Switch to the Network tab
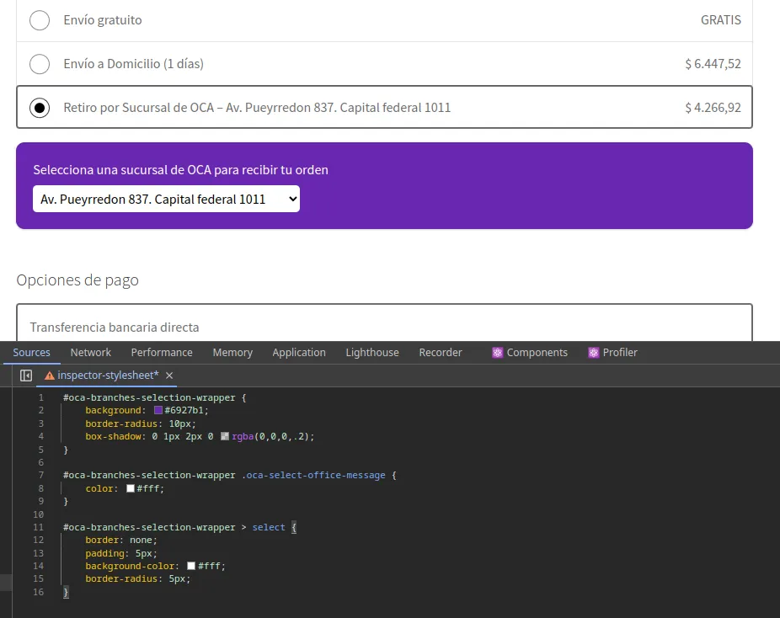This screenshot has width=780, height=618. pyautogui.click(x=90, y=352)
